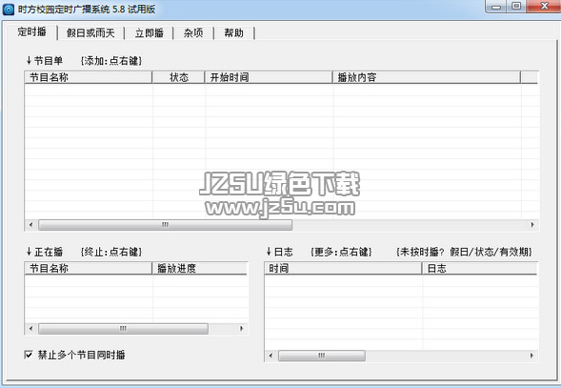Sort 节目单 by 节目名称 column header

89,77
